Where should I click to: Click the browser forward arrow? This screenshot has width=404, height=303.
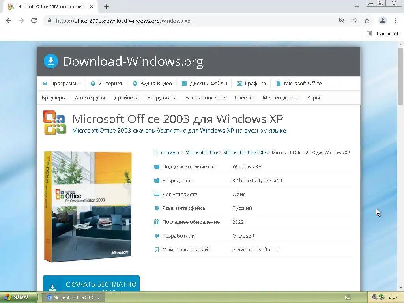coord(21,21)
